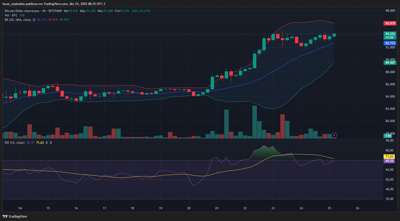
Task: Click the purple 69,35 RSI value label
Action: click(389, 161)
